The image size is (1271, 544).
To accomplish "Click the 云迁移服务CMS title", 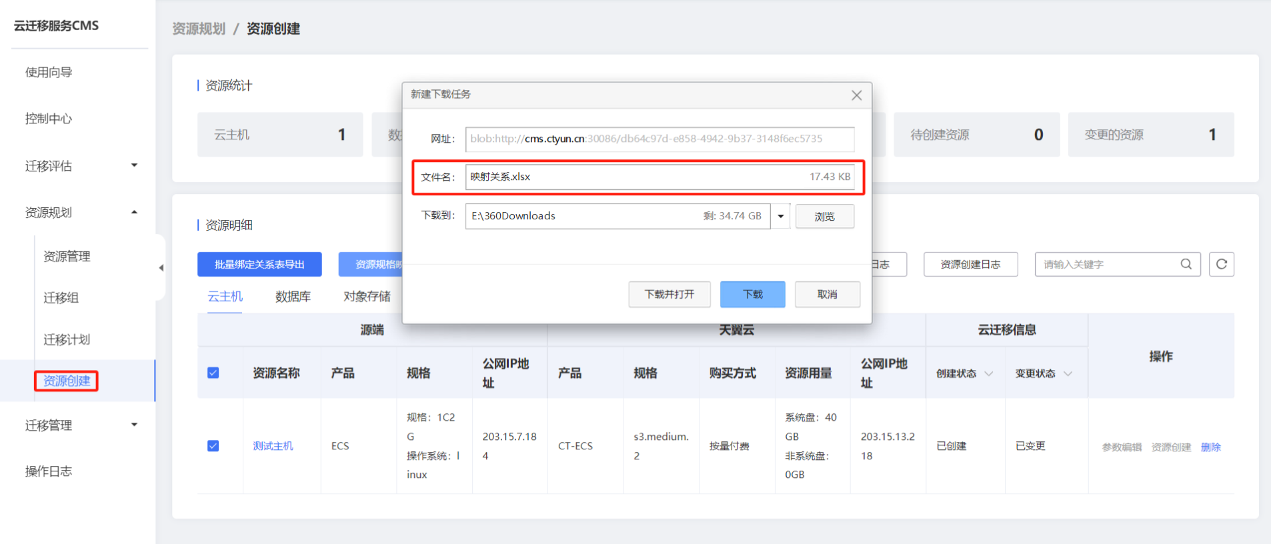I will tap(56, 25).
